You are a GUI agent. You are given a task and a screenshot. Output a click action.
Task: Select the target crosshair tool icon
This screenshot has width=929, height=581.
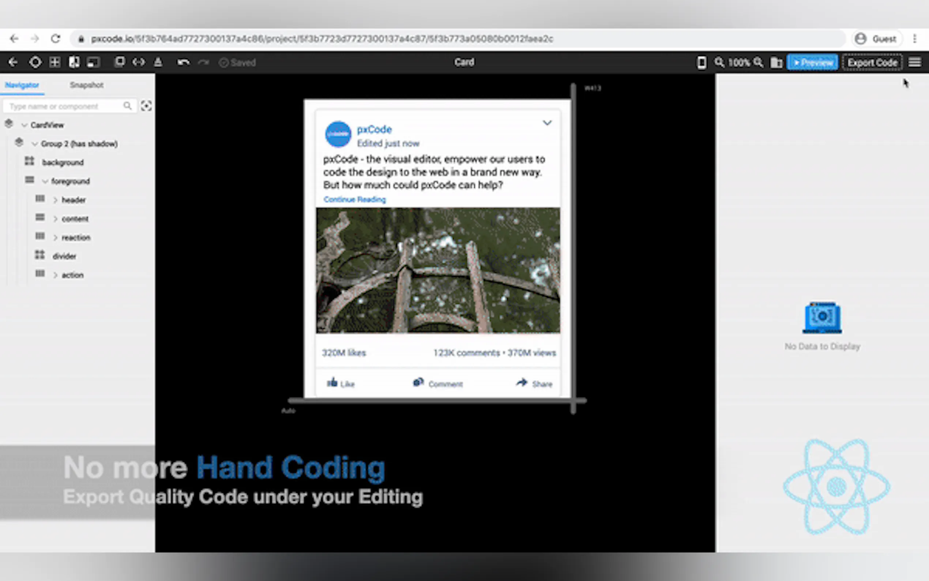pyautogui.click(x=35, y=62)
